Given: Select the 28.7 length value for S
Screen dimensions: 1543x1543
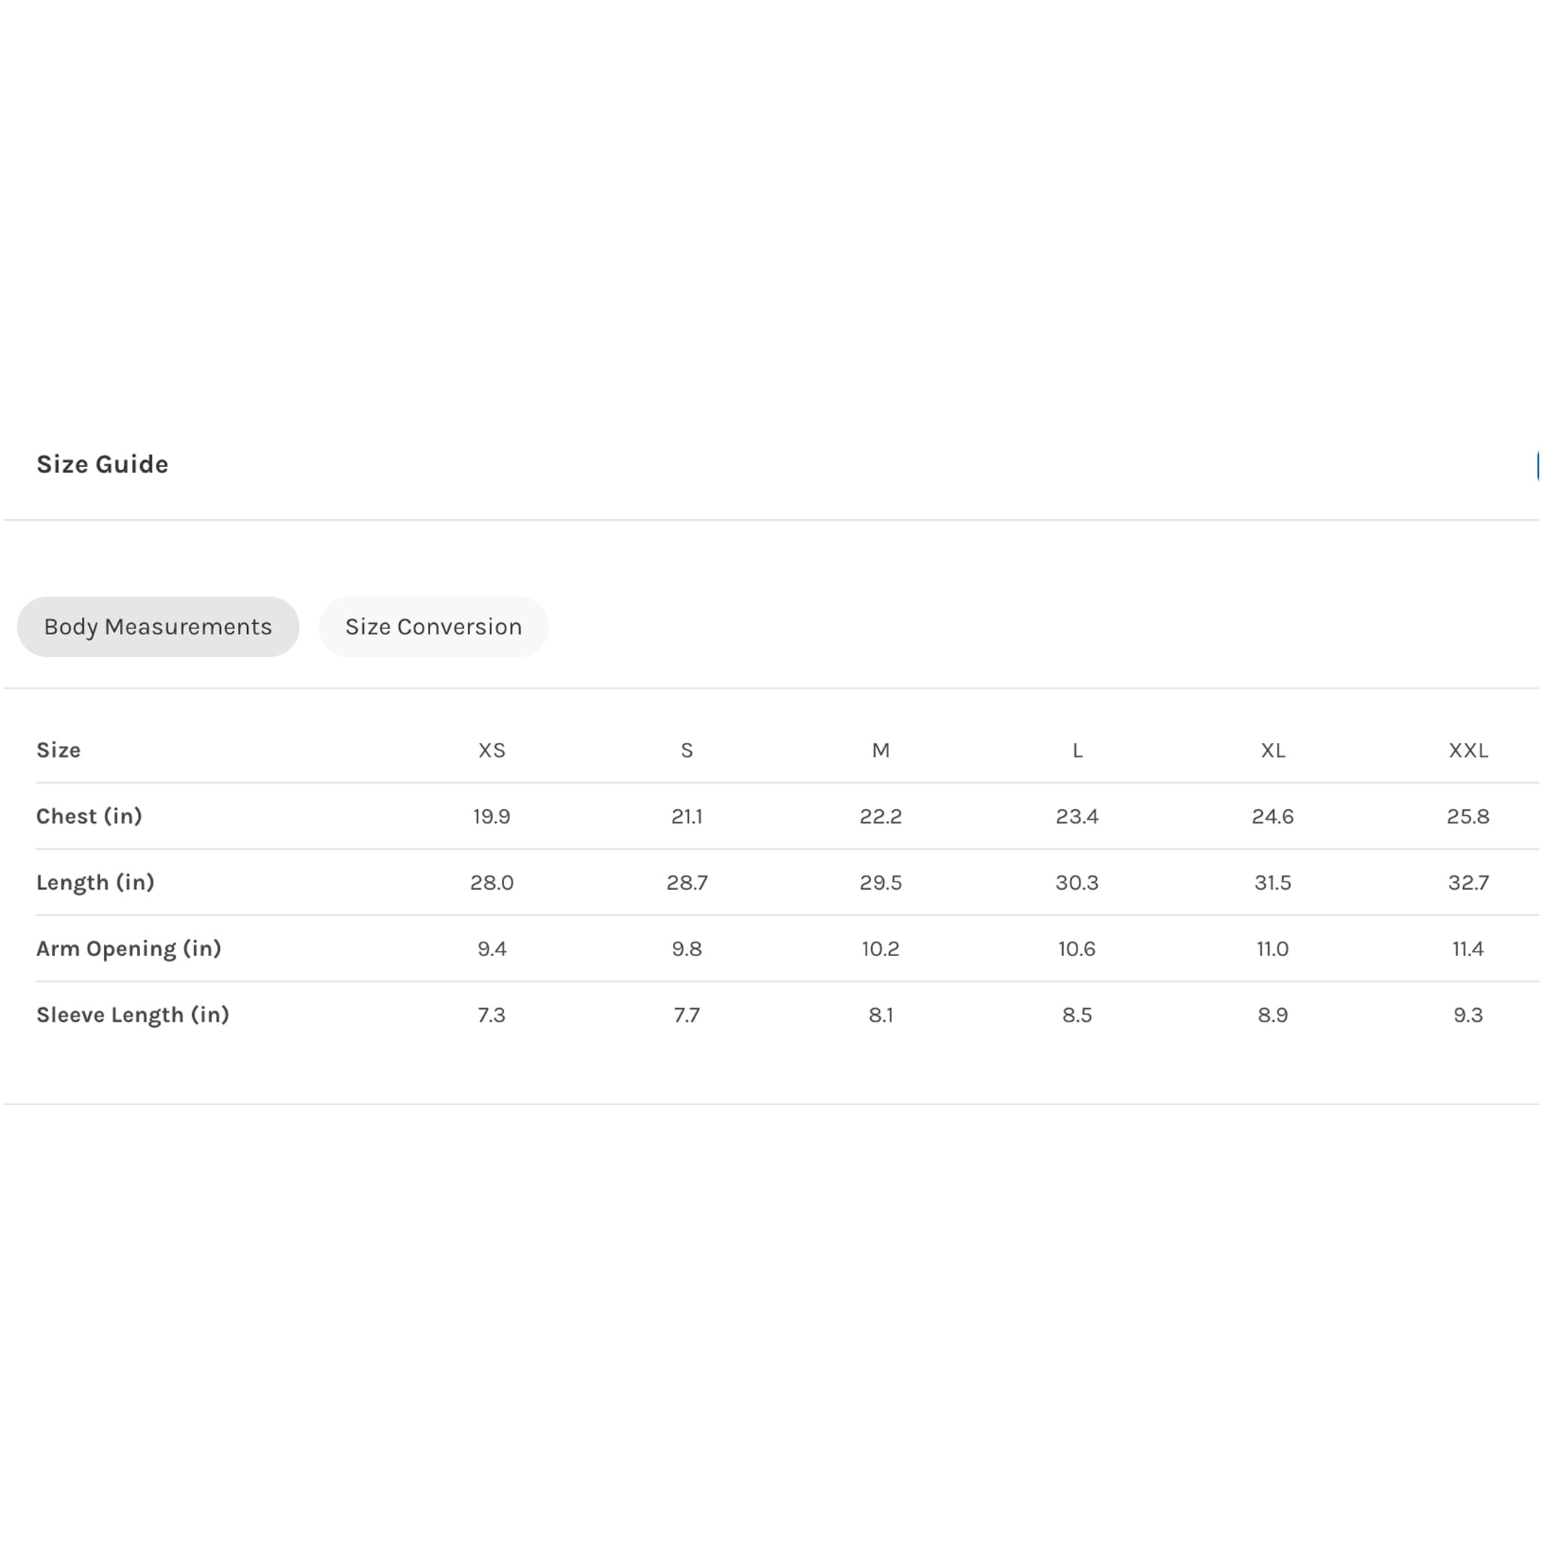Looking at the screenshot, I should point(687,883).
